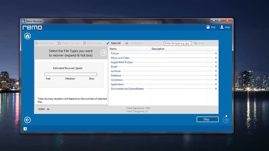Click the file type search field

click(177, 43)
